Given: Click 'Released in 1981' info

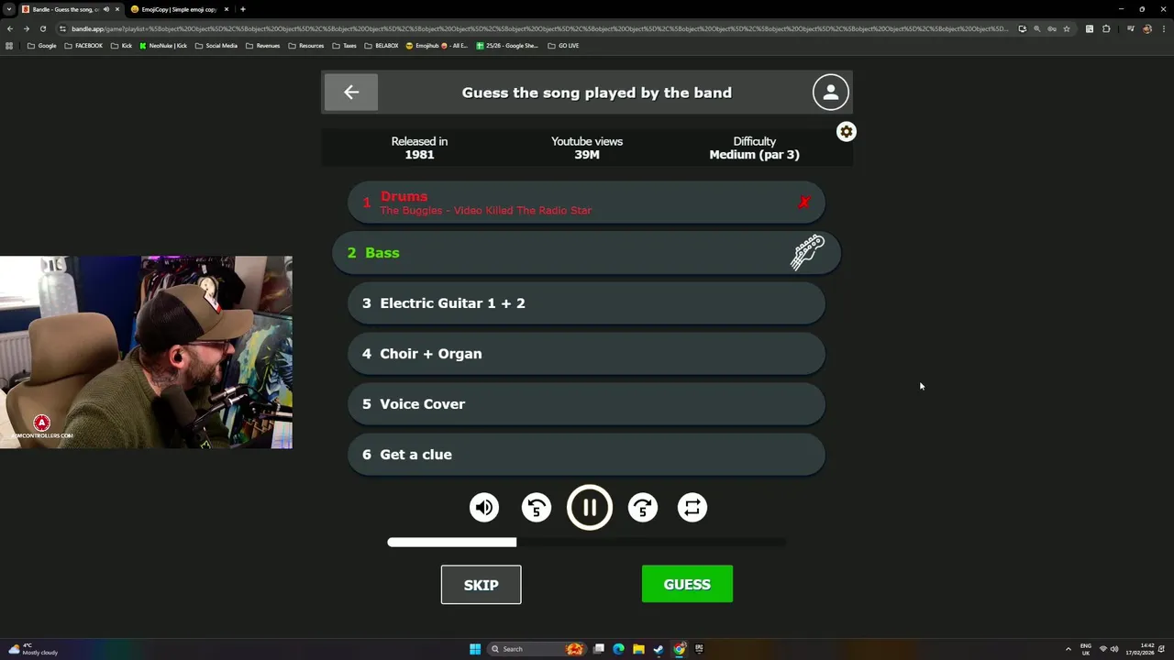Looking at the screenshot, I should tap(419, 148).
